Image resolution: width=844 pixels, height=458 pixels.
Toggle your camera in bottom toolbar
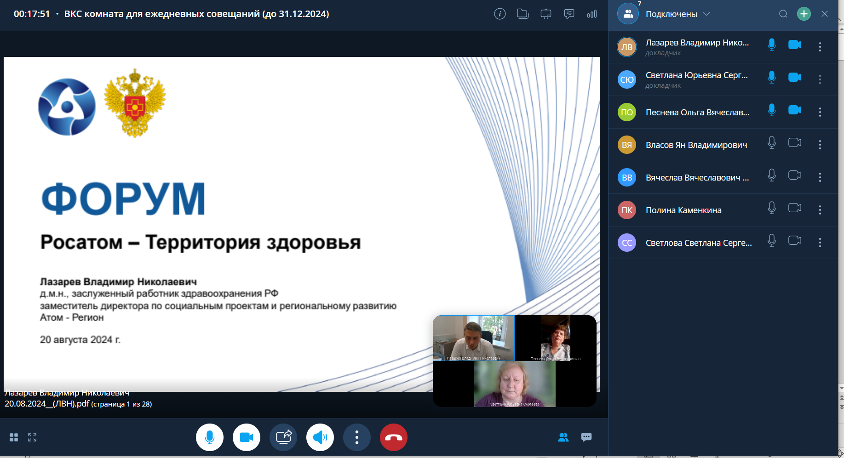click(247, 437)
